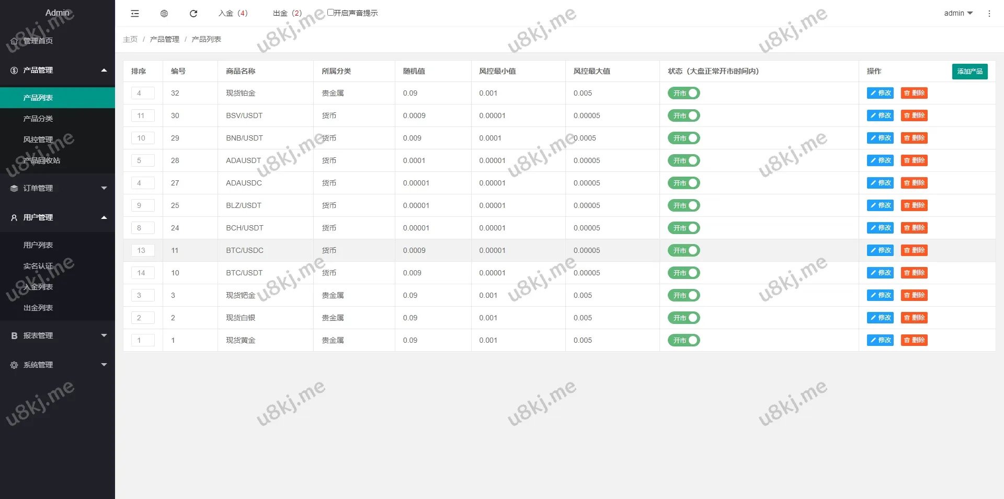The width and height of the screenshot is (1004, 499).
Task: Go to 用户列表 in the sidebar
Action: click(x=38, y=245)
